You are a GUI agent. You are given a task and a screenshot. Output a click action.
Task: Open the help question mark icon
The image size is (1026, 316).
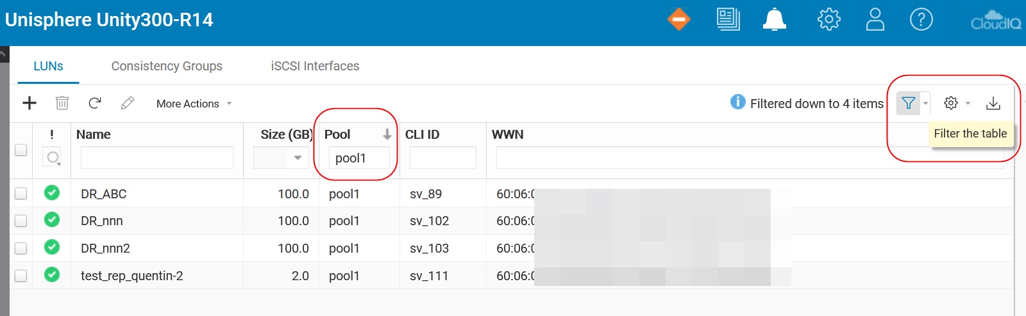pos(921,19)
